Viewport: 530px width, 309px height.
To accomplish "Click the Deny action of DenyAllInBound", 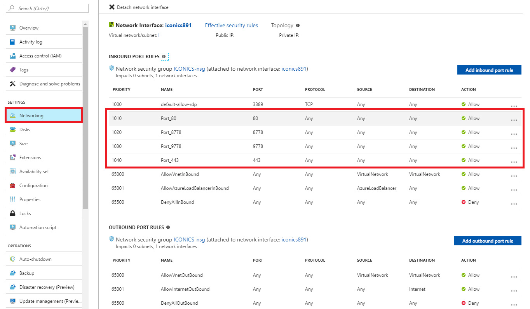I will tap(470, 202).
